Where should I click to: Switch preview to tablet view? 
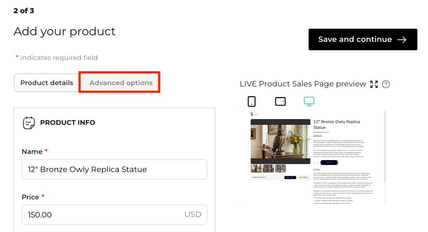[280, 101]
